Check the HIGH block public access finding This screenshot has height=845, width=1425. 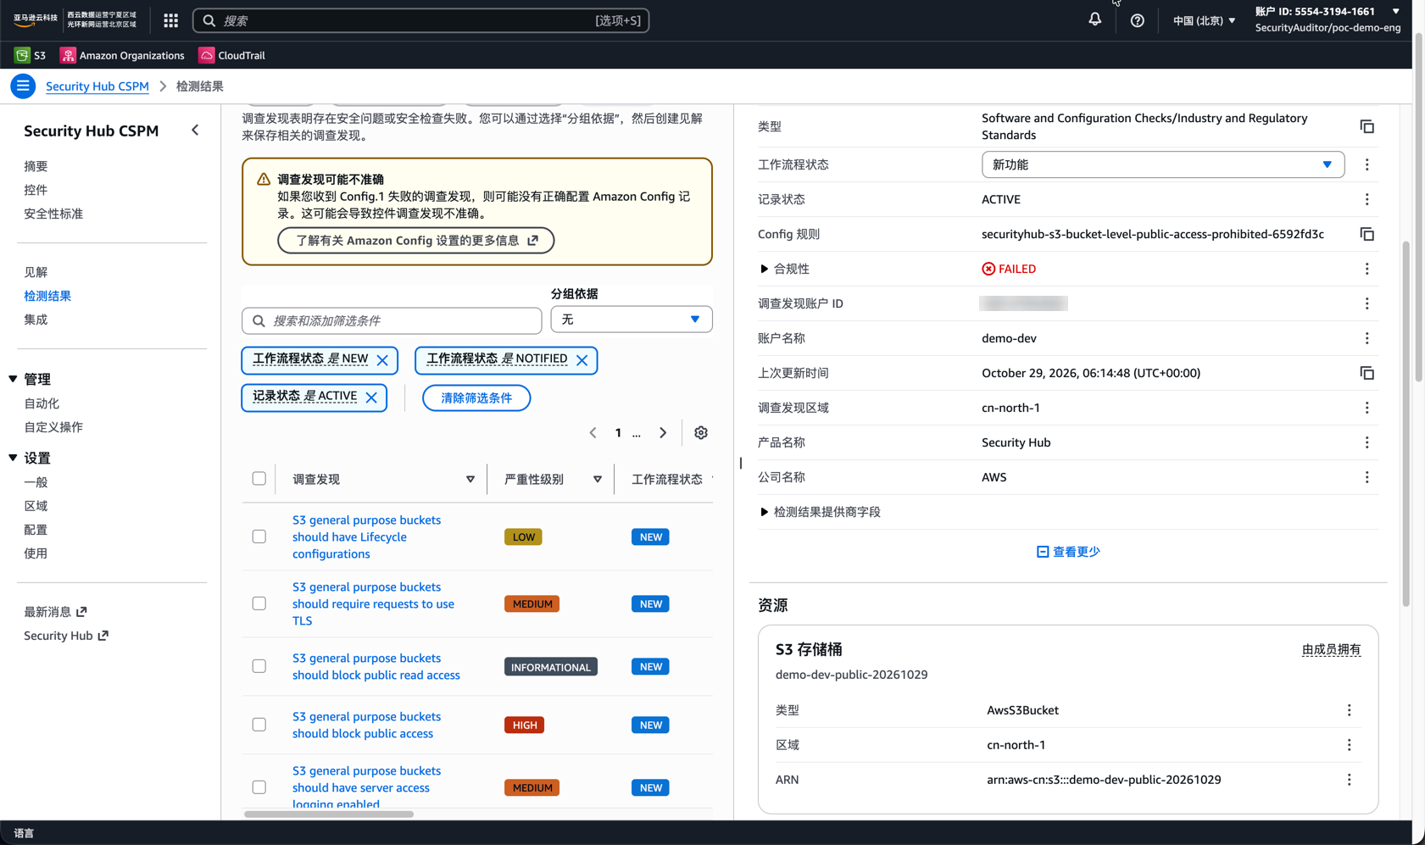259,725
